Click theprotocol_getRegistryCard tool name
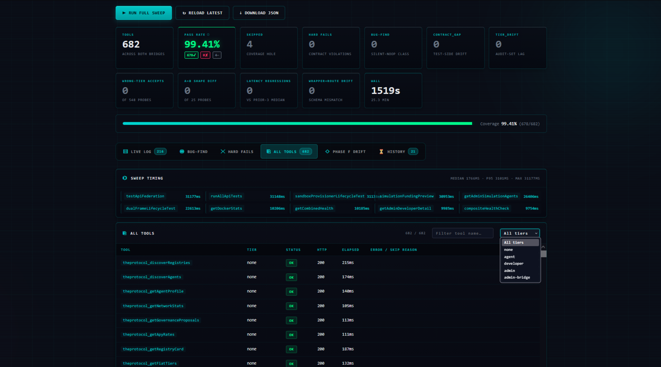This screenshot has width=661, height=367. tap(153, 349)
